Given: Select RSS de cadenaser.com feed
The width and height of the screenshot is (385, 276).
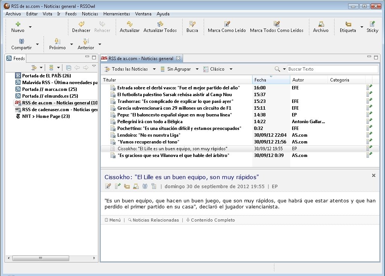Looking at the screenshot, I should 56,110.
